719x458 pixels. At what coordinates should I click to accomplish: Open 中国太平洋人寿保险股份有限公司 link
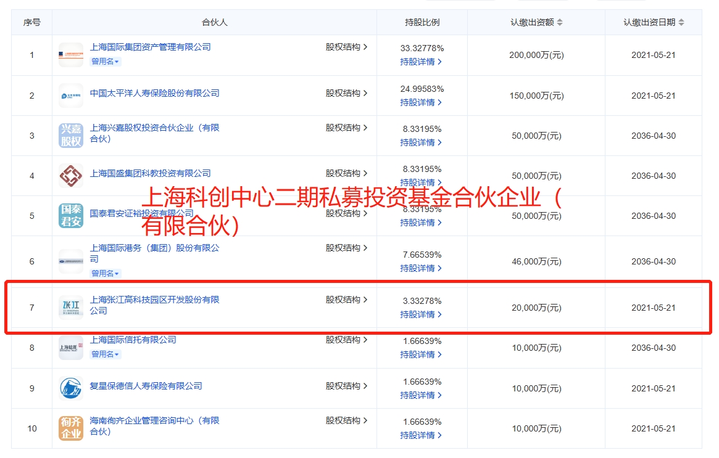click(154, 93)
